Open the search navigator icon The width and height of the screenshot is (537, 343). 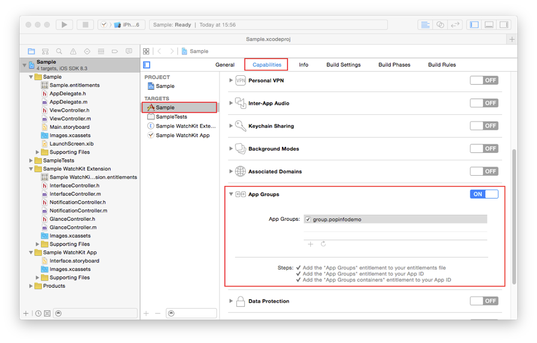click(x=59, y=52)
